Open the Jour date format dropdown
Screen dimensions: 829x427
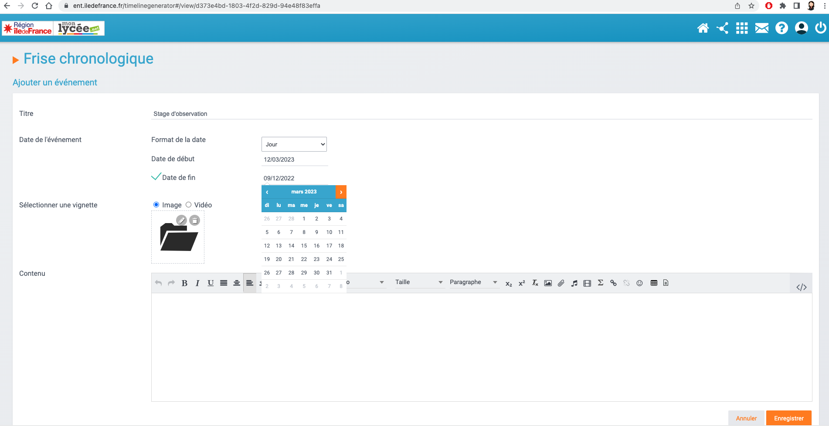(x=294, y=144)
